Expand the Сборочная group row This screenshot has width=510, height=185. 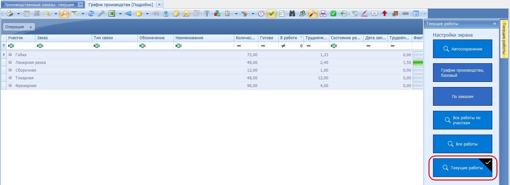click(x=10, y=70)
